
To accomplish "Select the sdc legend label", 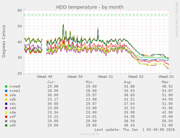I will tap(13, 104).
